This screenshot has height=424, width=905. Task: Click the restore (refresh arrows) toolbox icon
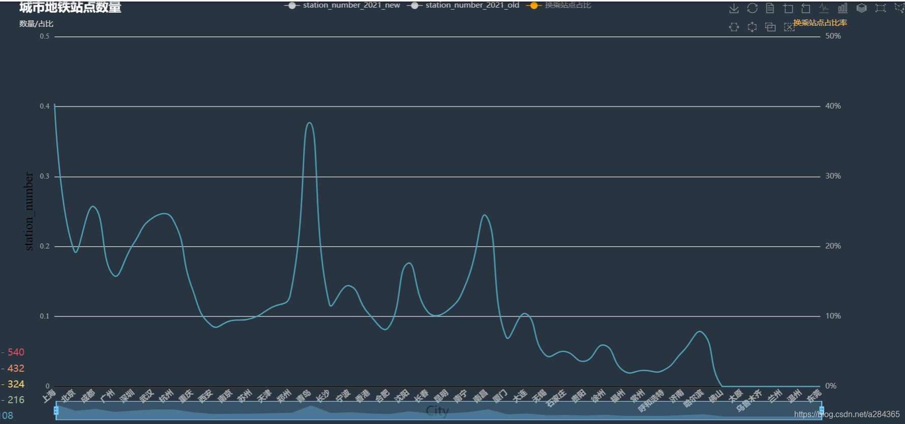752,9
